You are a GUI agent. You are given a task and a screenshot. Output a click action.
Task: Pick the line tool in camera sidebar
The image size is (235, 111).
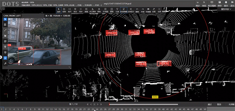[x=5, y=30]
